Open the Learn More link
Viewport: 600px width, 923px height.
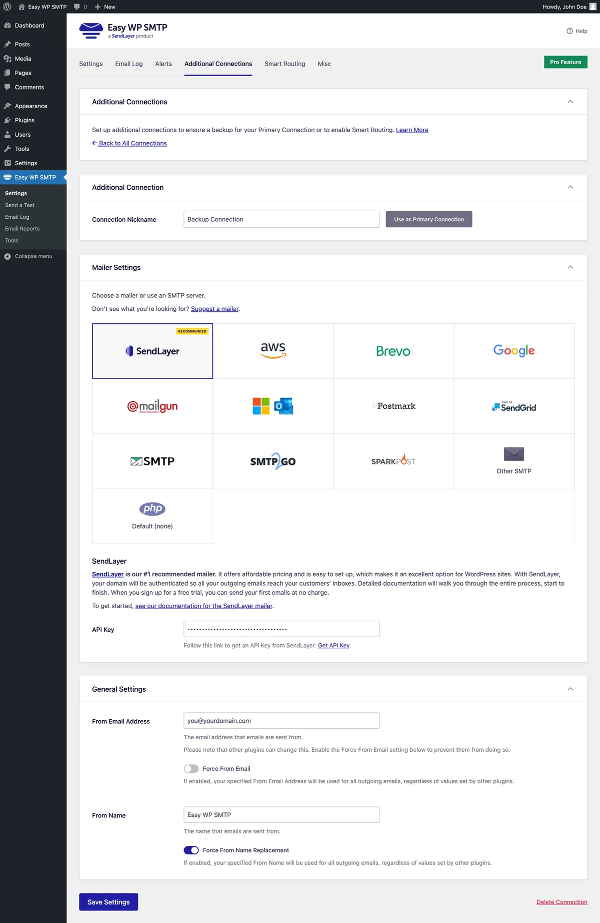tap(412, 130)
